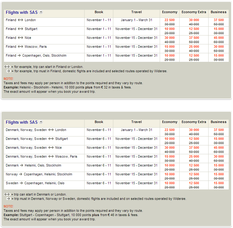Click the Book column header in lower table
Image resolution: width=233 pixels, height=228 pixels.
point(99,122)
